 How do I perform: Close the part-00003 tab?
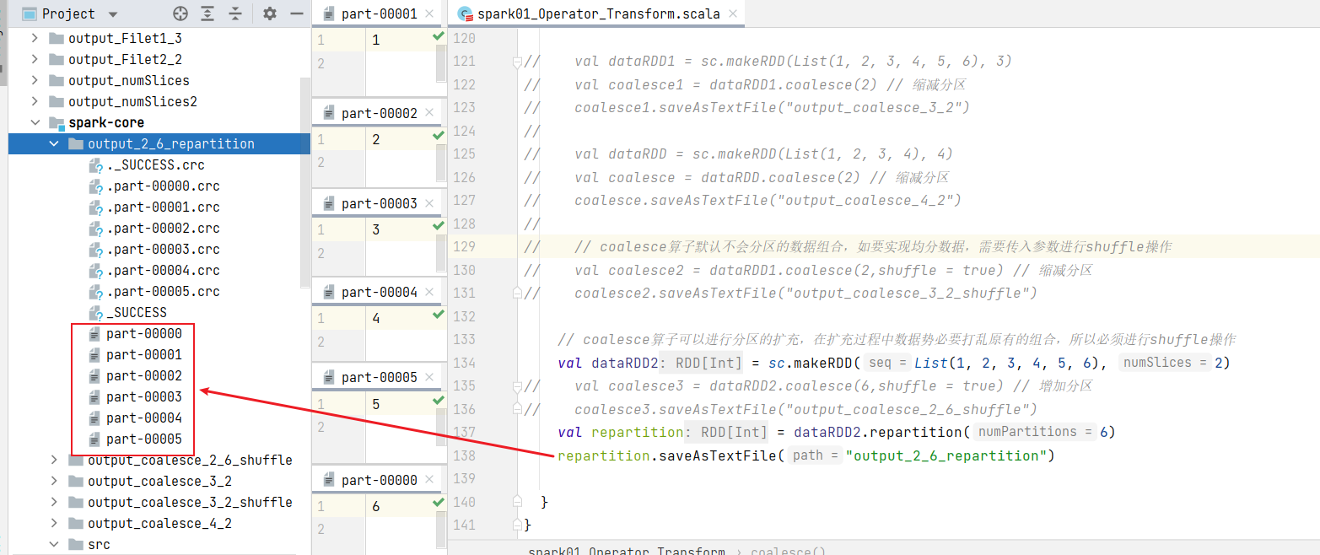[x=429, y=203]
